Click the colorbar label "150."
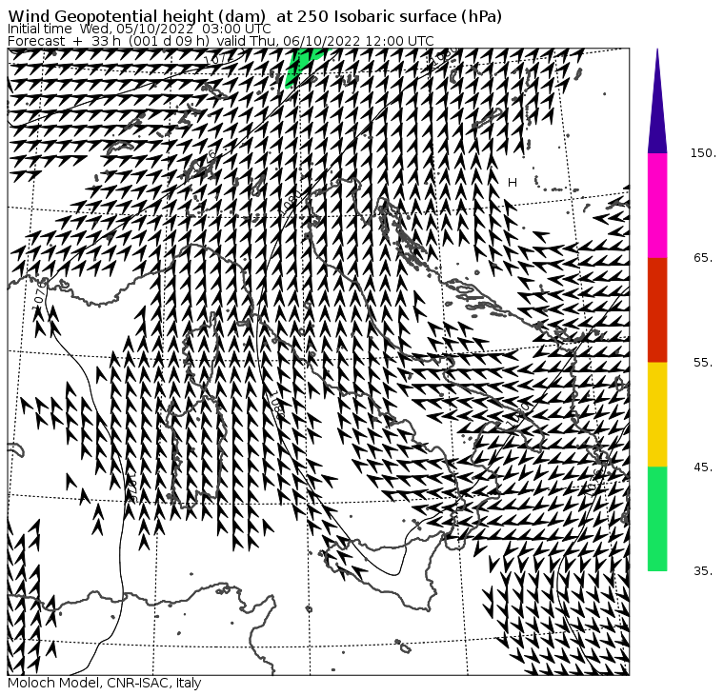The width and height of the screenshot is (724, 696). coord(703,153)
